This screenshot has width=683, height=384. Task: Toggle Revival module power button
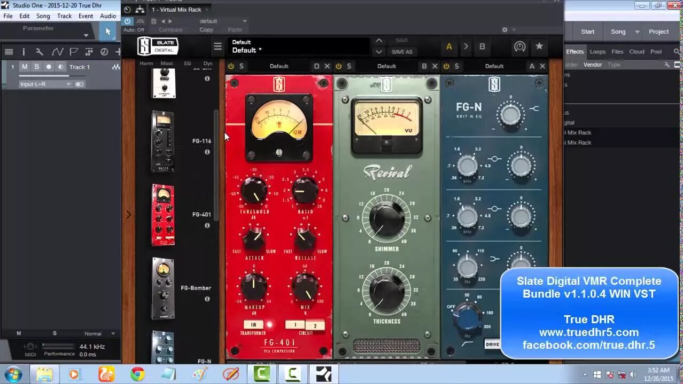pos(338,66)
